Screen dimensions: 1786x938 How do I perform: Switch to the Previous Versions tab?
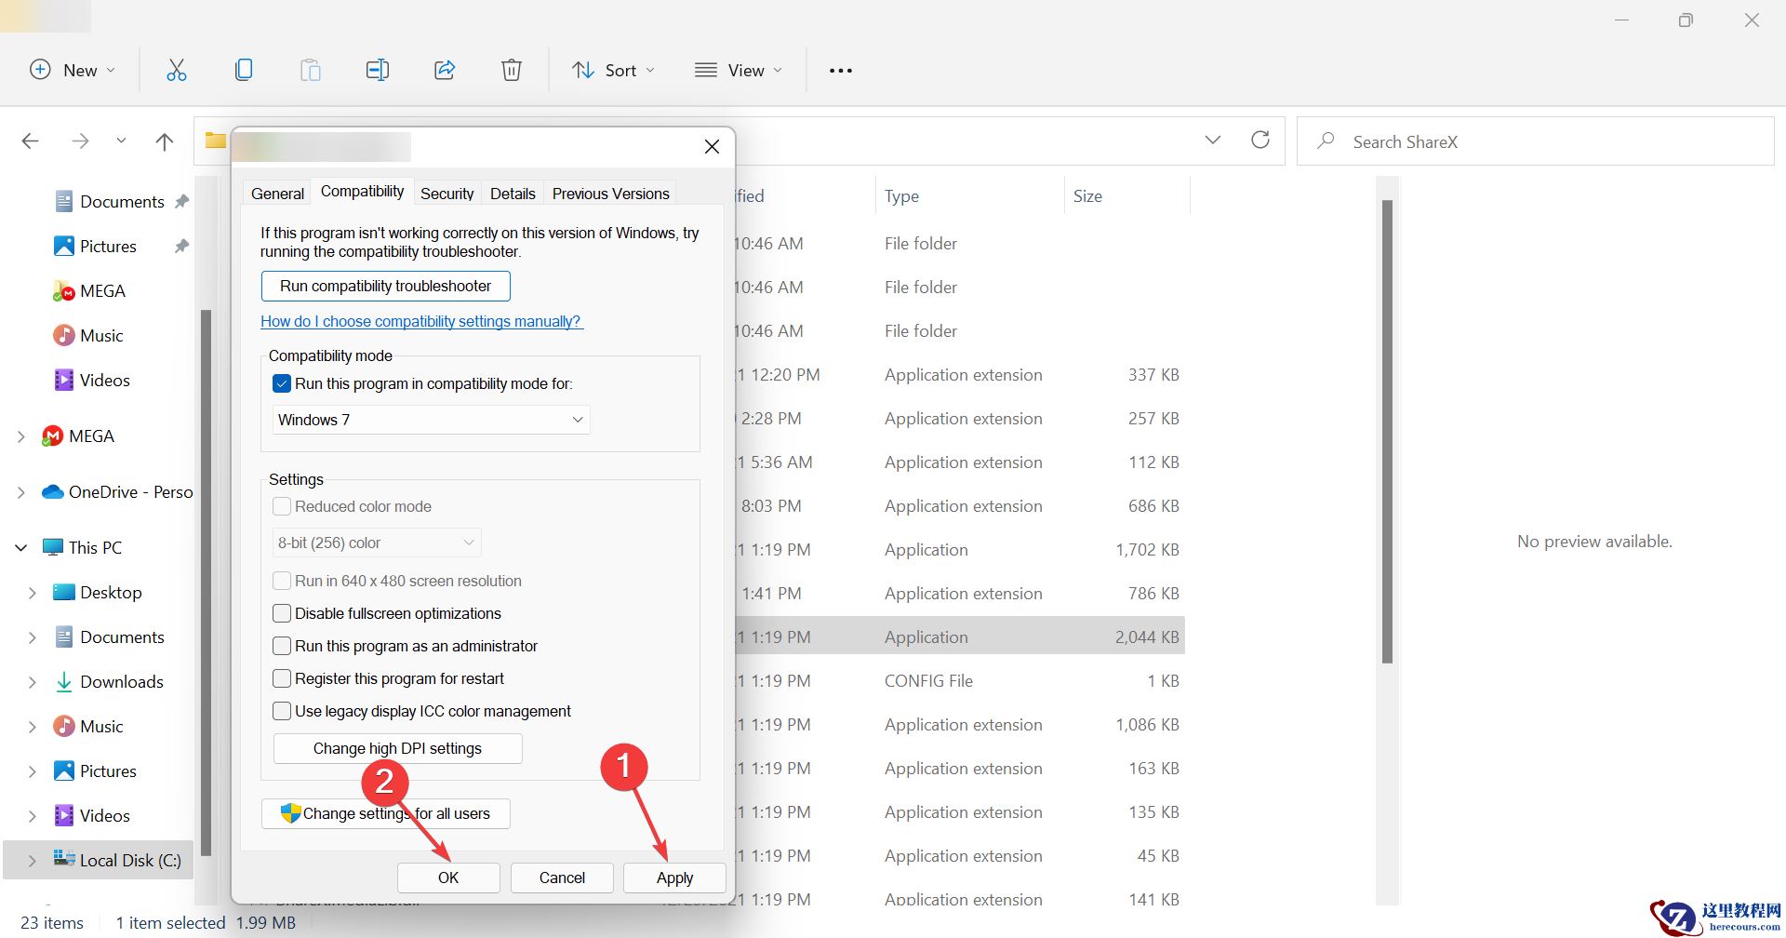[610, 194]
